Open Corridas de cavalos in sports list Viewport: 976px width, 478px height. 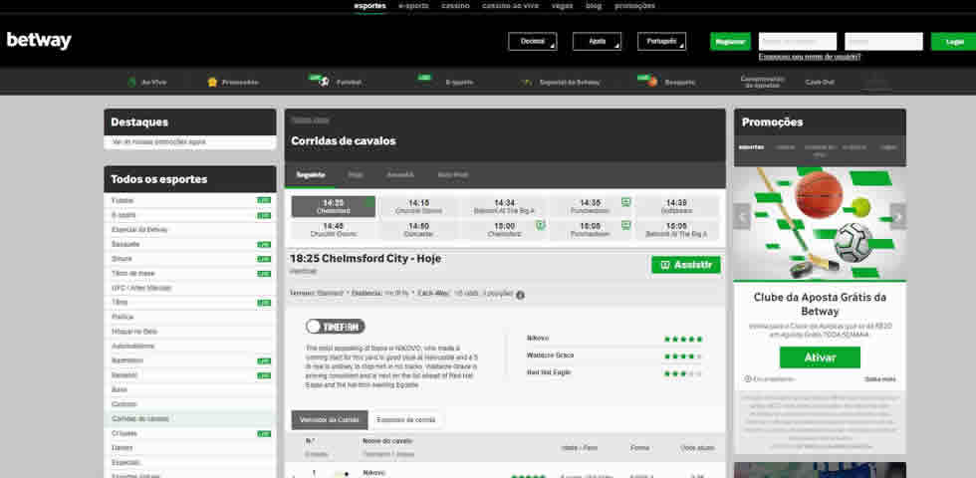tap(190, 419)
